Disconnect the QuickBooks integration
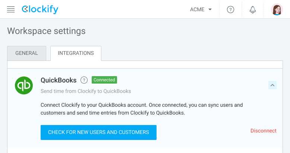The width and height of the screenshot is (290, 153). point(264,131)
